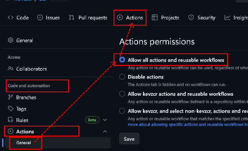
Task: Select General under the Actions sidebar section
Action: [x=24, y=143]
